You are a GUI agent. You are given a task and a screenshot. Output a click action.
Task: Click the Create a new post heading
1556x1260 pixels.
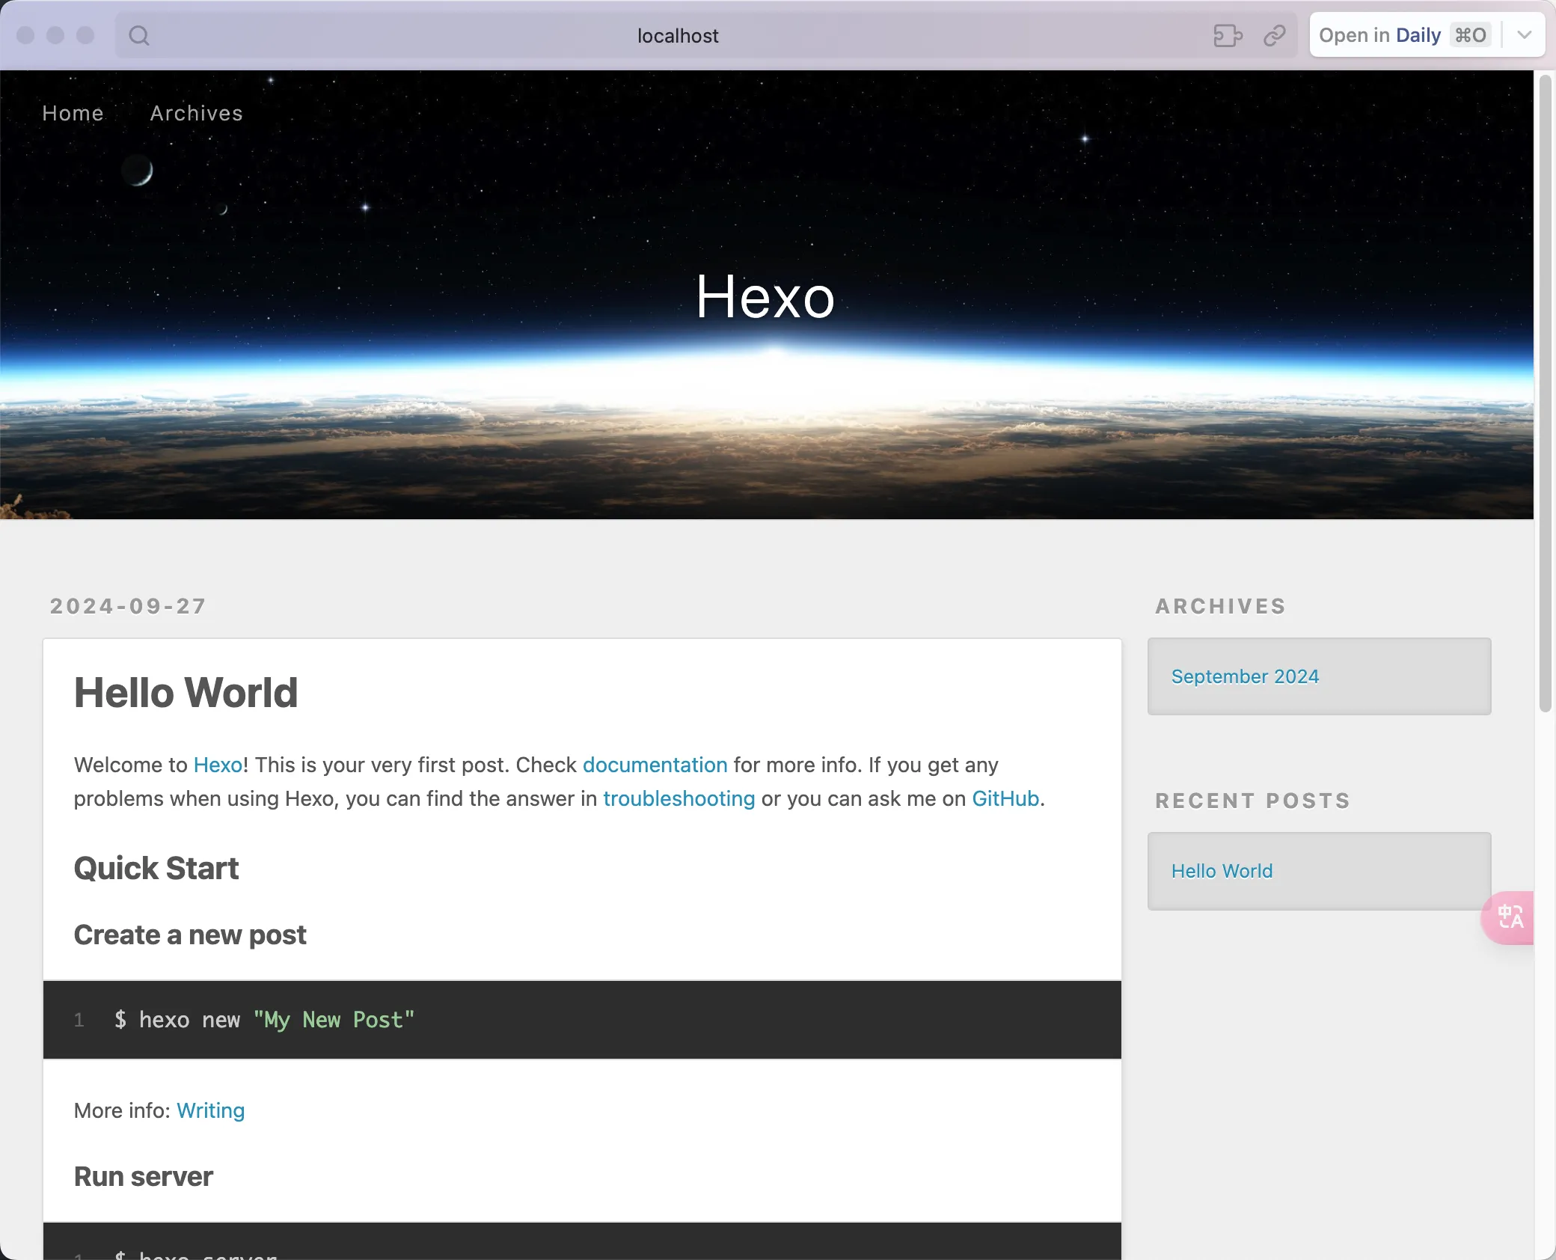point(190,935)
